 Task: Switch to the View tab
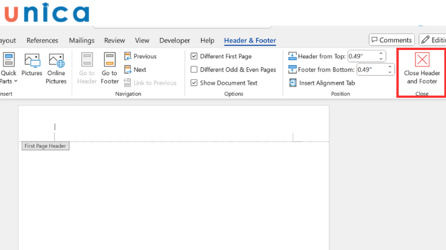pos(142,41)
